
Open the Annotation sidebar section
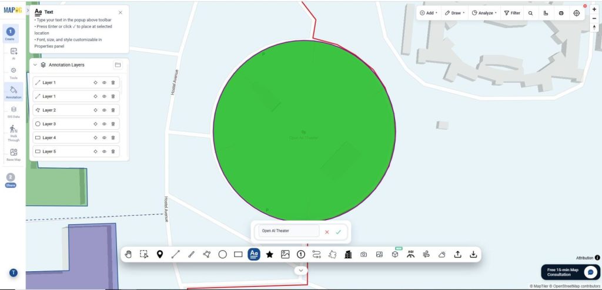point(14,92)
